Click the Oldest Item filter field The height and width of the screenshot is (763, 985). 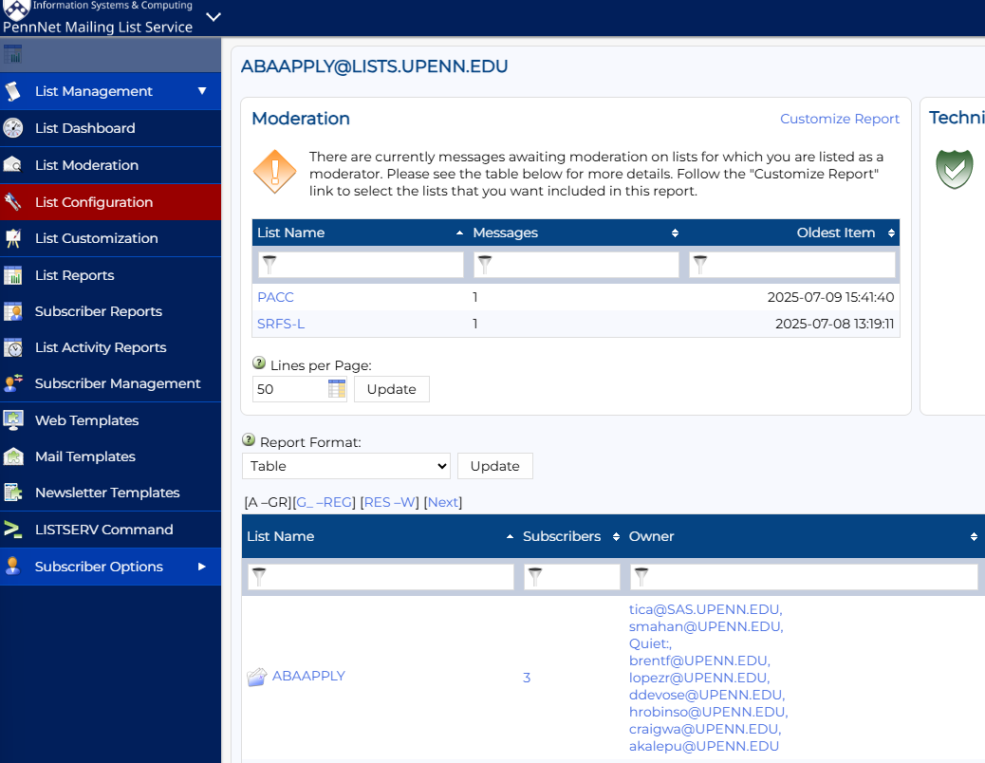point(791,265)
